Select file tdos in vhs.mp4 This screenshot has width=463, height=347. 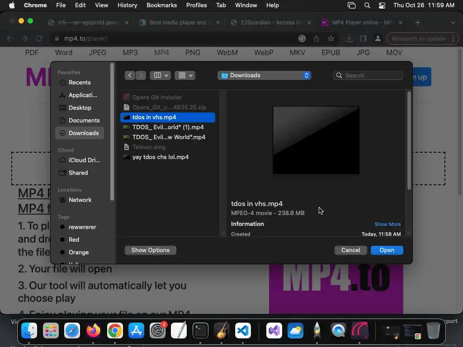[168, 117]
